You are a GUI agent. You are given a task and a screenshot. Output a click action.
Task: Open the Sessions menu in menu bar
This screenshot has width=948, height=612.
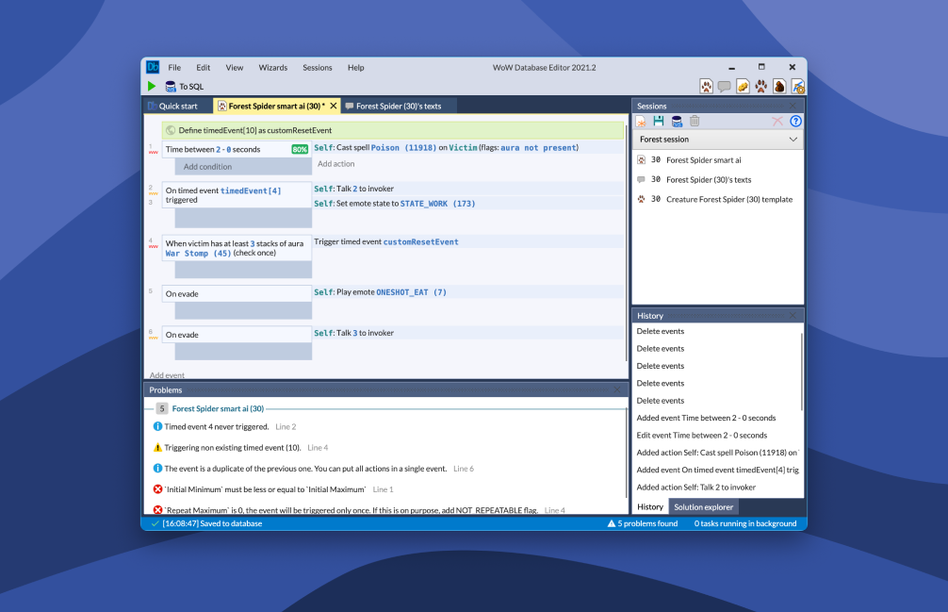point(318,68)
